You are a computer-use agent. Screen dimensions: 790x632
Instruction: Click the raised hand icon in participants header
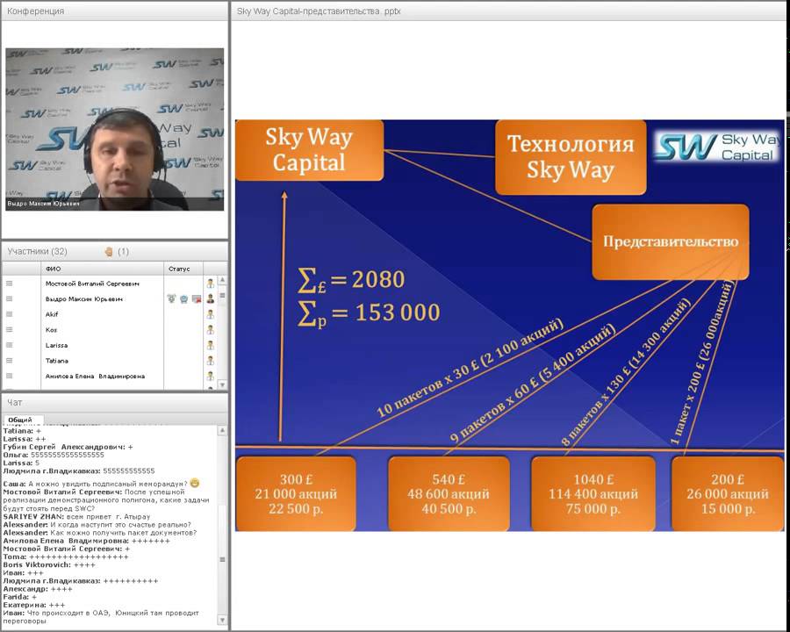108,252
